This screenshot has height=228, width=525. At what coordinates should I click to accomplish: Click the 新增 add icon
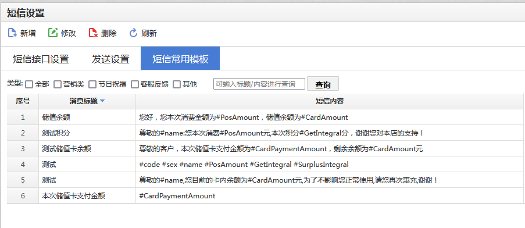coord(12,33)
